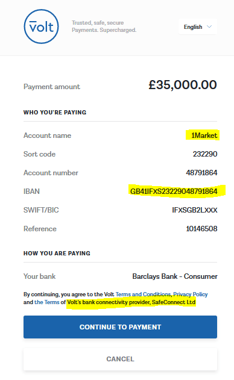Click the SWIFT/BIC code IFXSGB2LXXX
This screenshot has height=380, width=234.
(195, 210)
